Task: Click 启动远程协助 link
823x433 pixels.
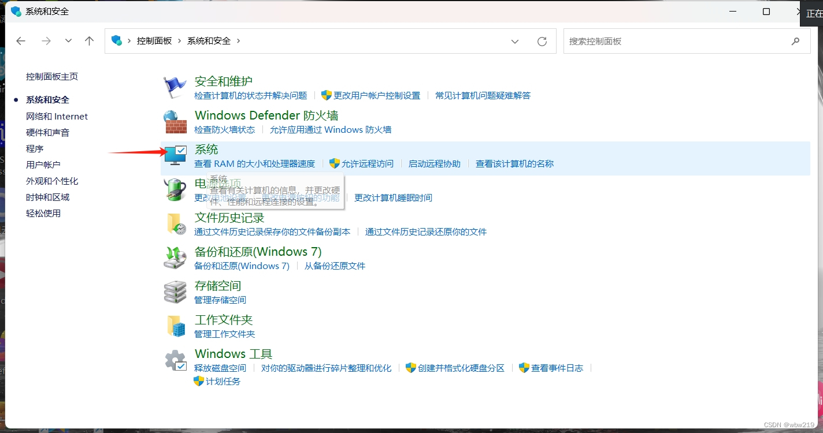Action: click(x=435, y=163)
